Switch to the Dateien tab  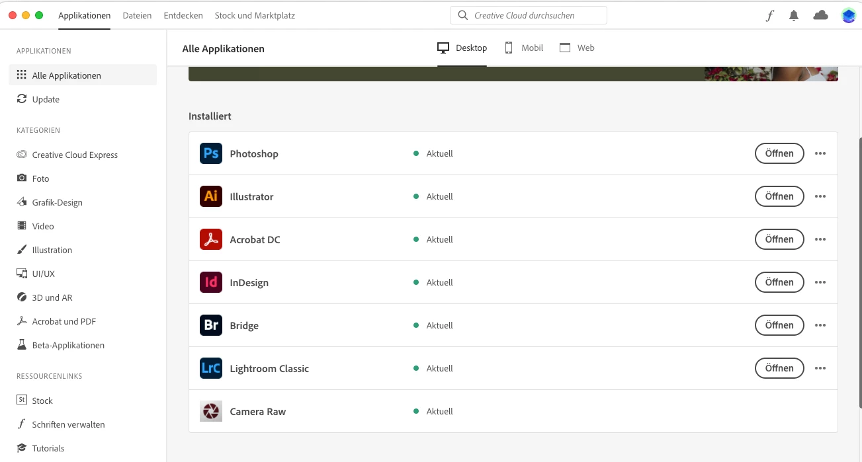pyautogui.click(x=137, y=15)
